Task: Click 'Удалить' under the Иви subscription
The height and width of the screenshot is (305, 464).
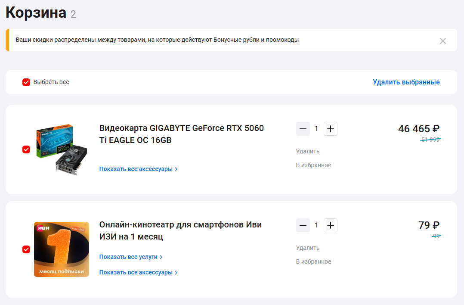Action: [308, 248]
